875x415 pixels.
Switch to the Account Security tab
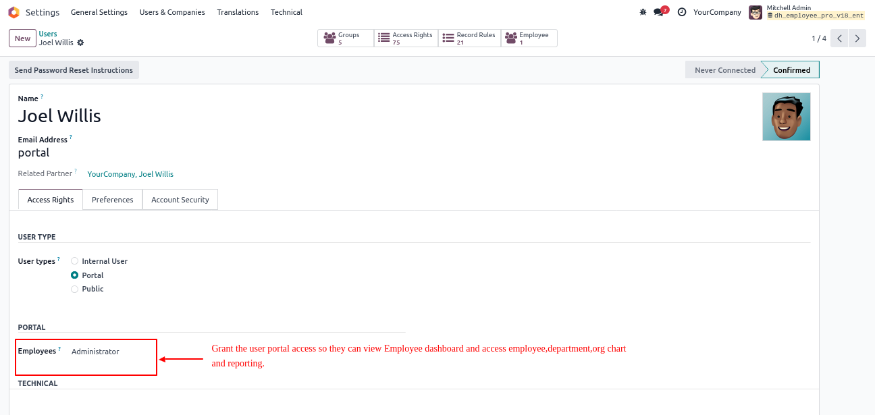(x=180, y=200)
